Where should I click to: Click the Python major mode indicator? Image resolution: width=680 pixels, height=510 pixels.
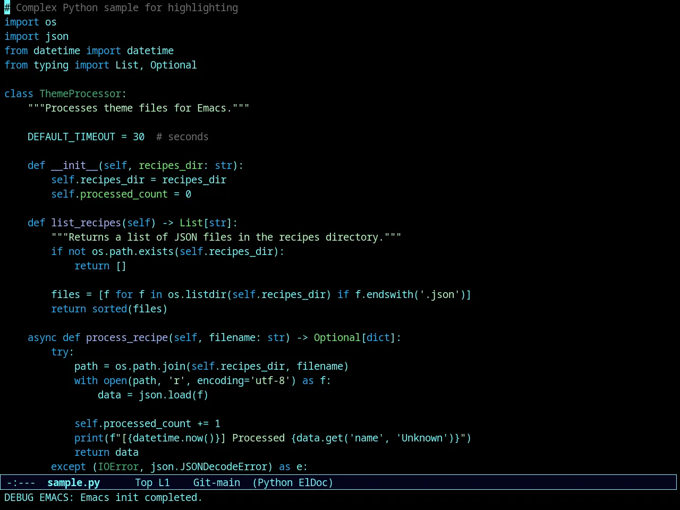point(275,482)
